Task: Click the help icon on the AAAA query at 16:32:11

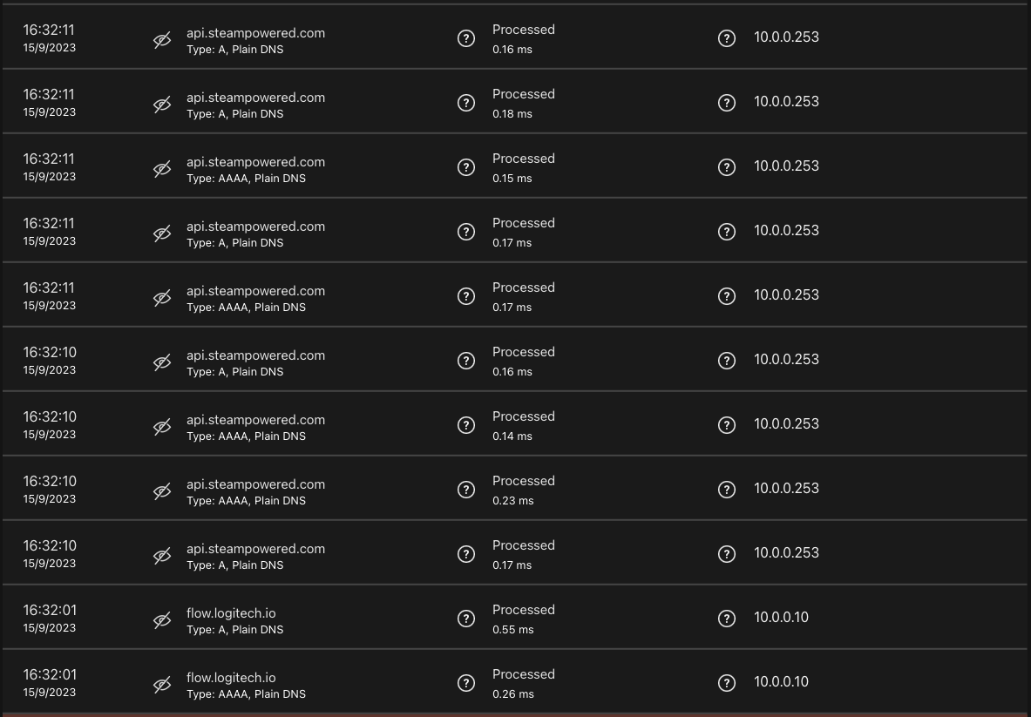Action: tap(466, 166)
